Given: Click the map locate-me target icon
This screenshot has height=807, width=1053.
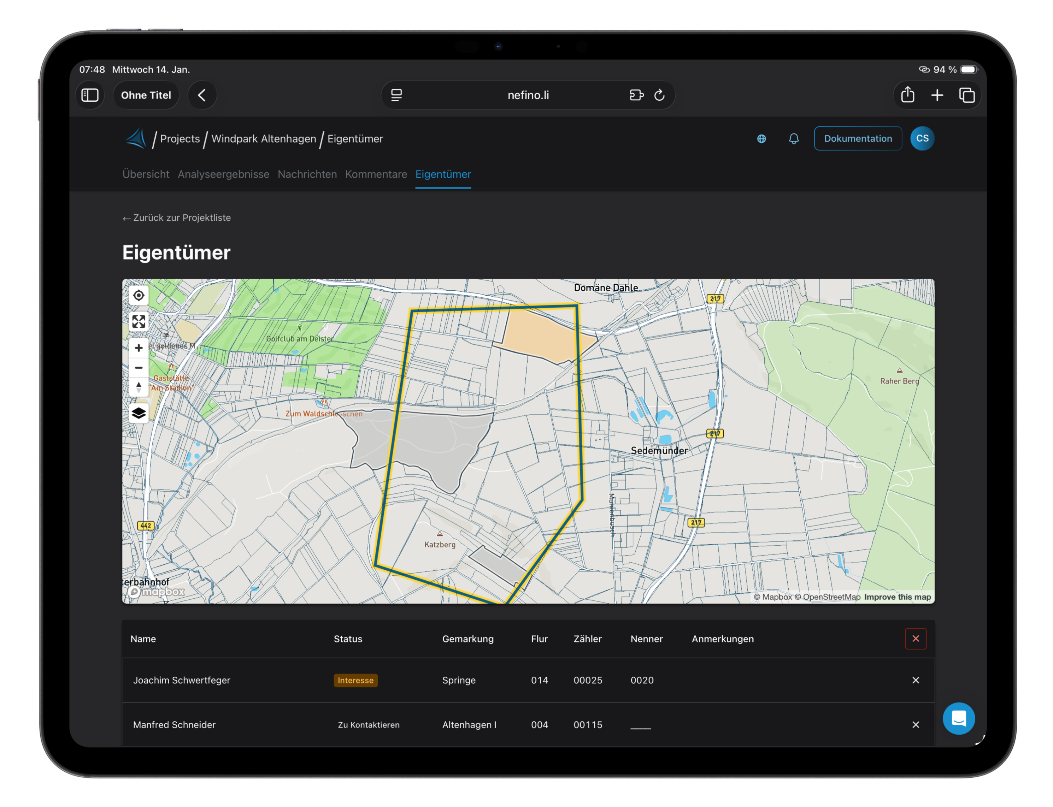Looking at the screenshot, I should (139, 295).
